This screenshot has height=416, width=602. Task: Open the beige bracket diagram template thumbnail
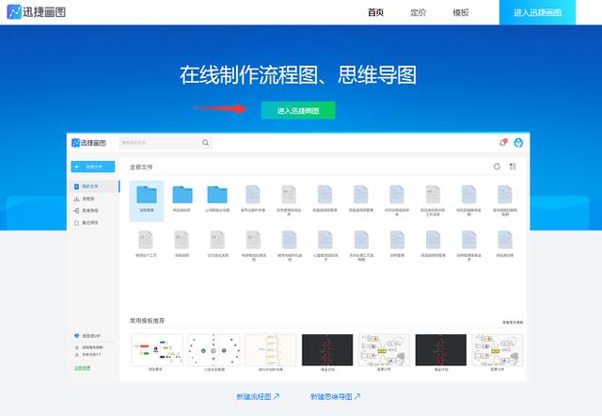click(x=271, y=350)
